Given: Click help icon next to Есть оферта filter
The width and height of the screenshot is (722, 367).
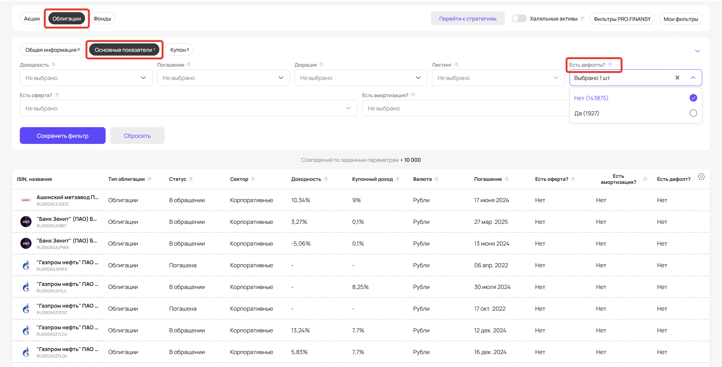Looking at the screenshot, I should pos(57,95).
